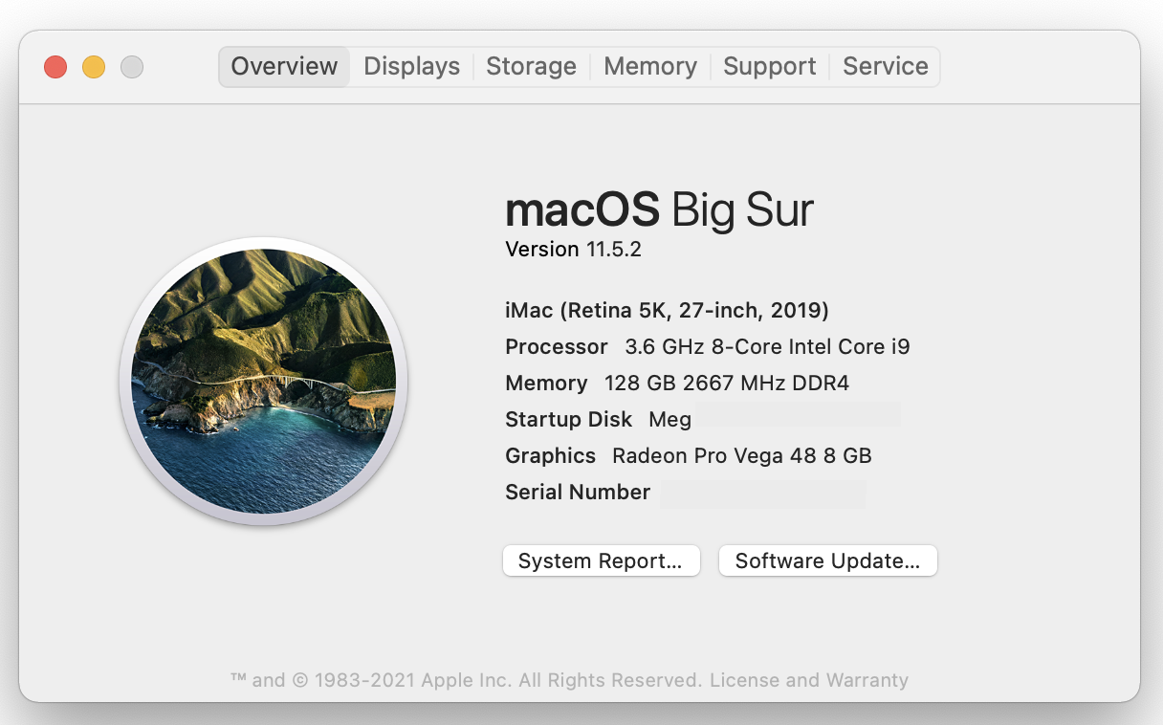Click the greyed-out zoom window button

132,67
